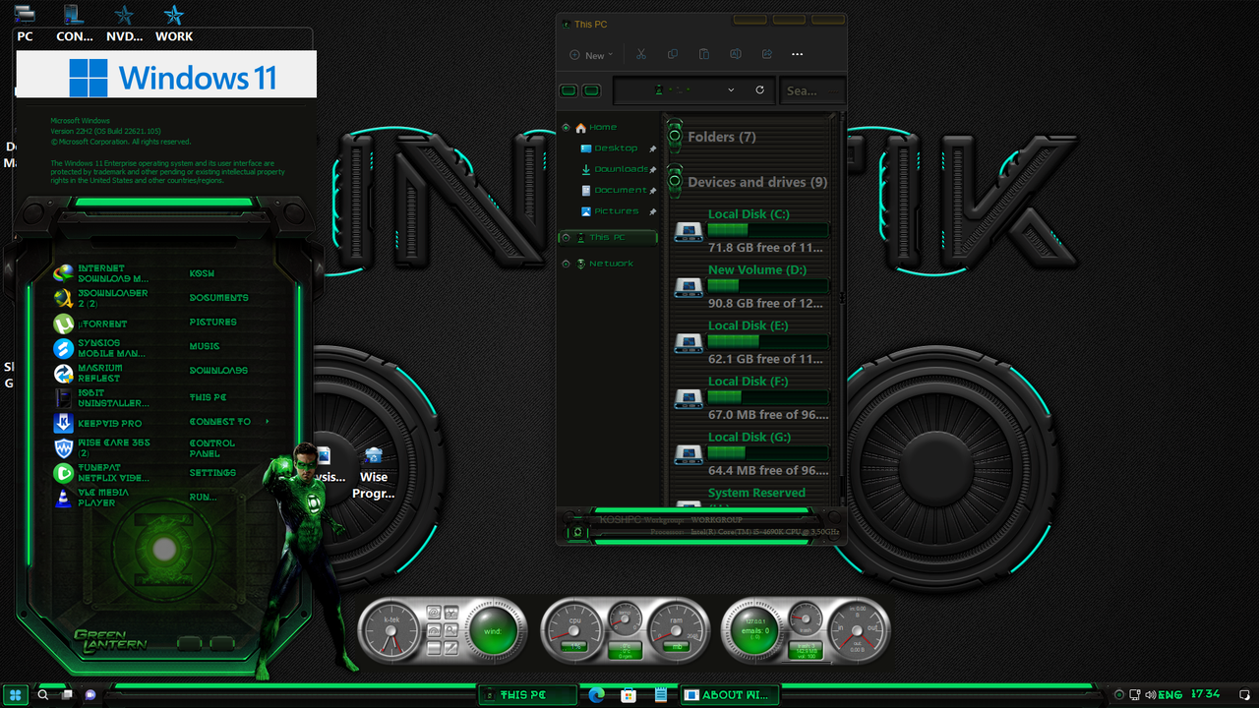Image resolution: width=1259 pixels, height=708 pixels.
Task: Click the Rename icon in Explorer toolbar
Action: pyautogui.click(x=735, y=55)
